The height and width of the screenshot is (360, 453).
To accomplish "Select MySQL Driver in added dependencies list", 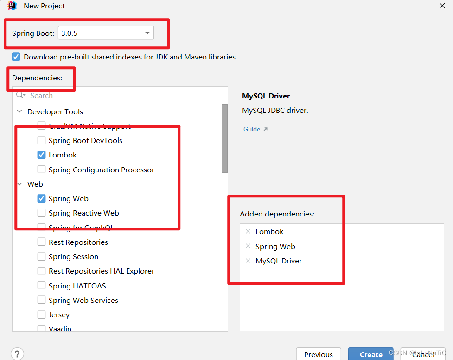I will (x=279, y=261).
